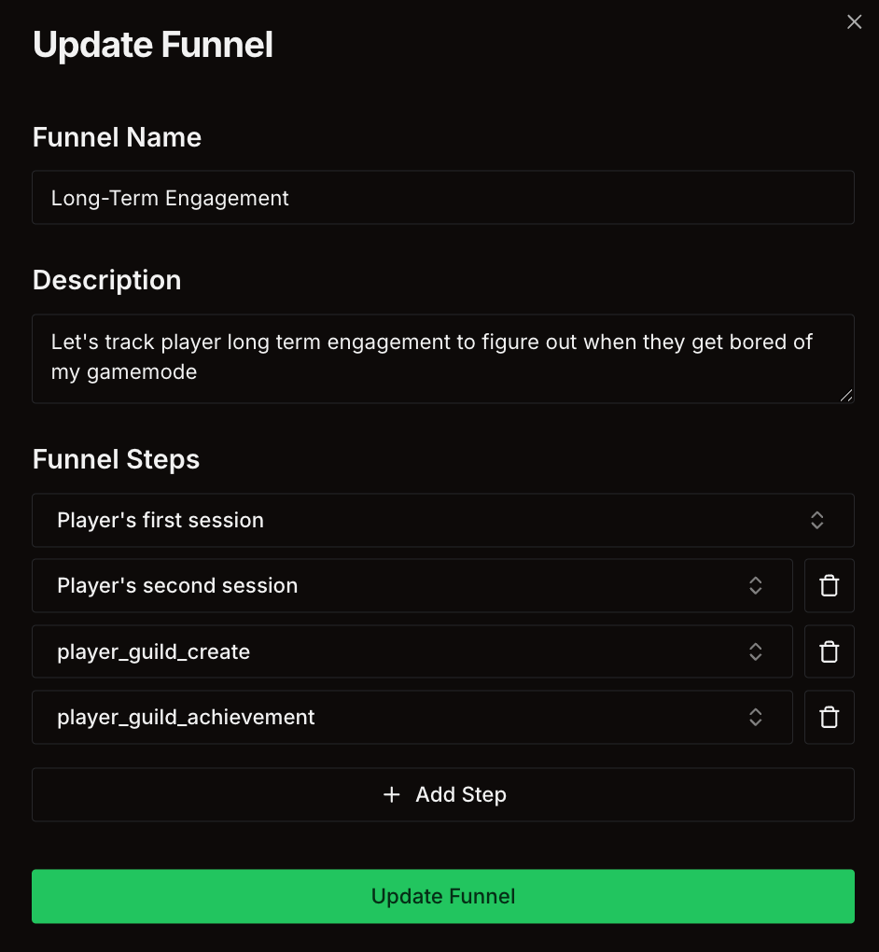The width and height of the screenshot is (879, 952).
Task: Click the green Update Funnel button
Action: coord(443,897)
